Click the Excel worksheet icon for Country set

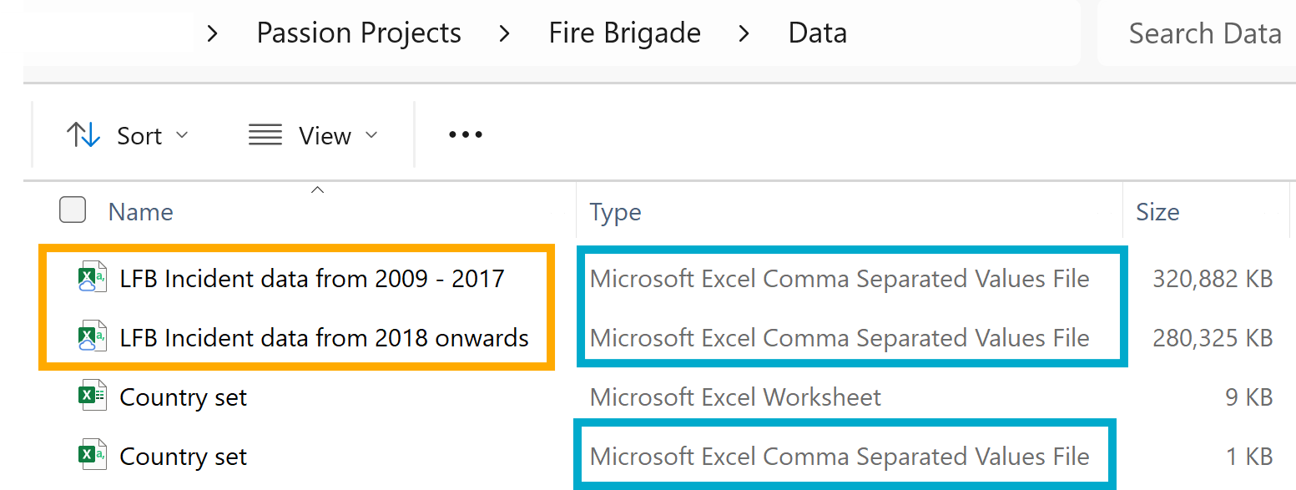tap(93, 397)
